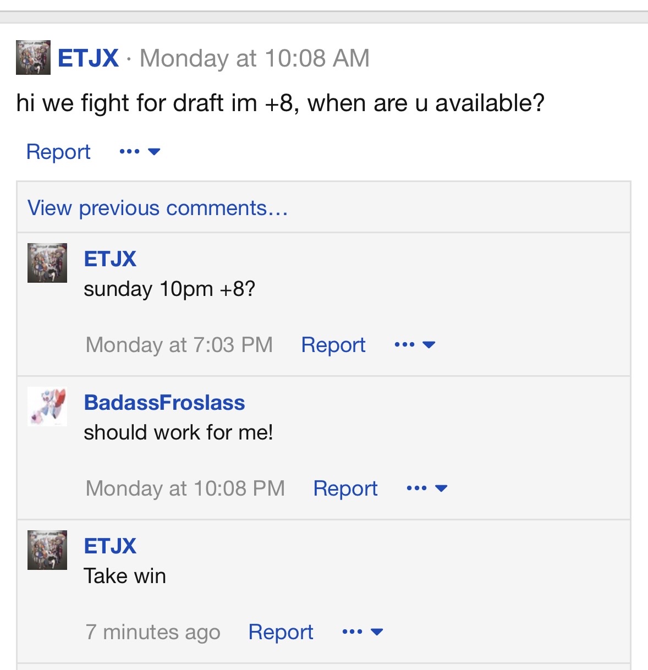Click ETJX avatar beside 'Take win' comment
Image resolution: width=648 pixels, height=670 pixels.
pyautogui.click(x=47, y=550)
